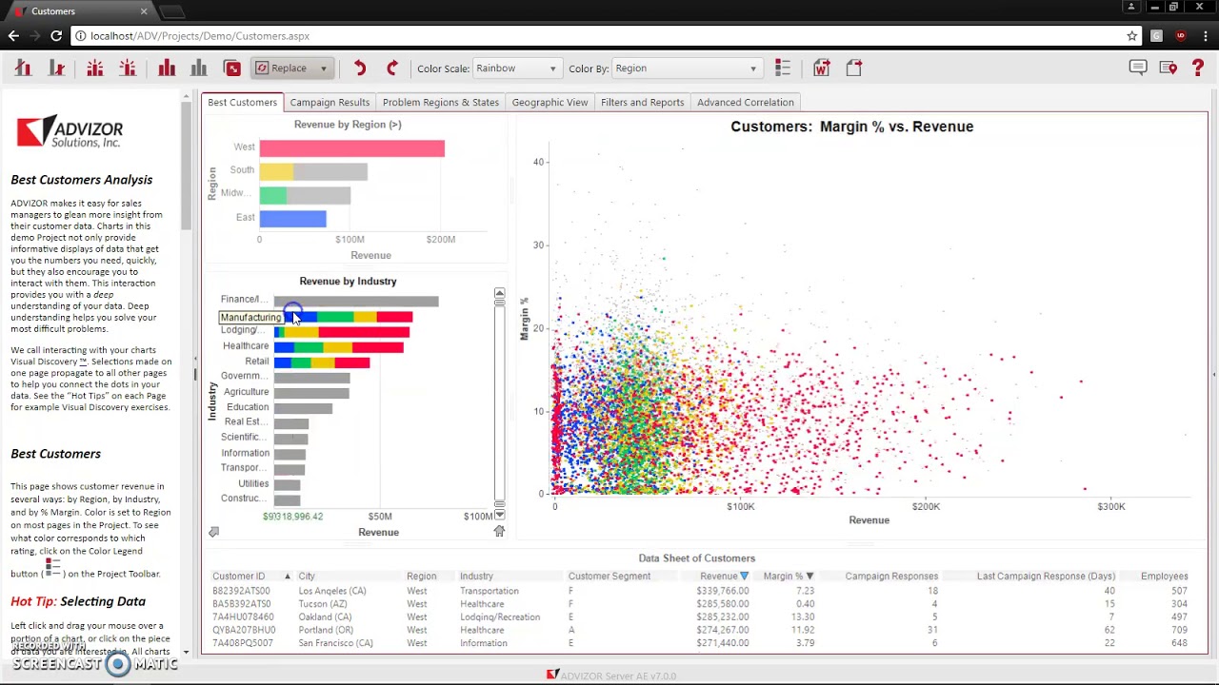Click the second red burst-bars icon

128,68
